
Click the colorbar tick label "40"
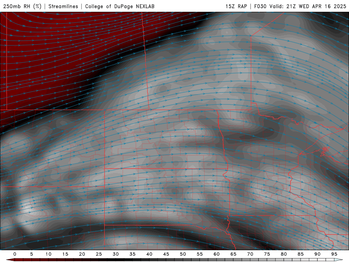click(x=149, y=254)
